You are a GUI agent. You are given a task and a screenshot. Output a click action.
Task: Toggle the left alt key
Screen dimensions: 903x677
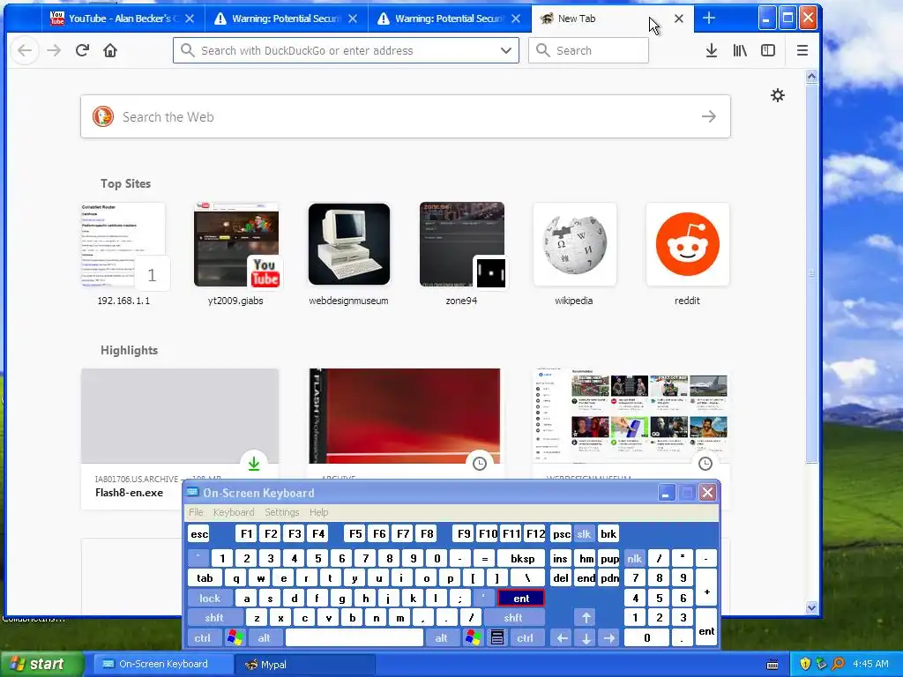(265, 638)
